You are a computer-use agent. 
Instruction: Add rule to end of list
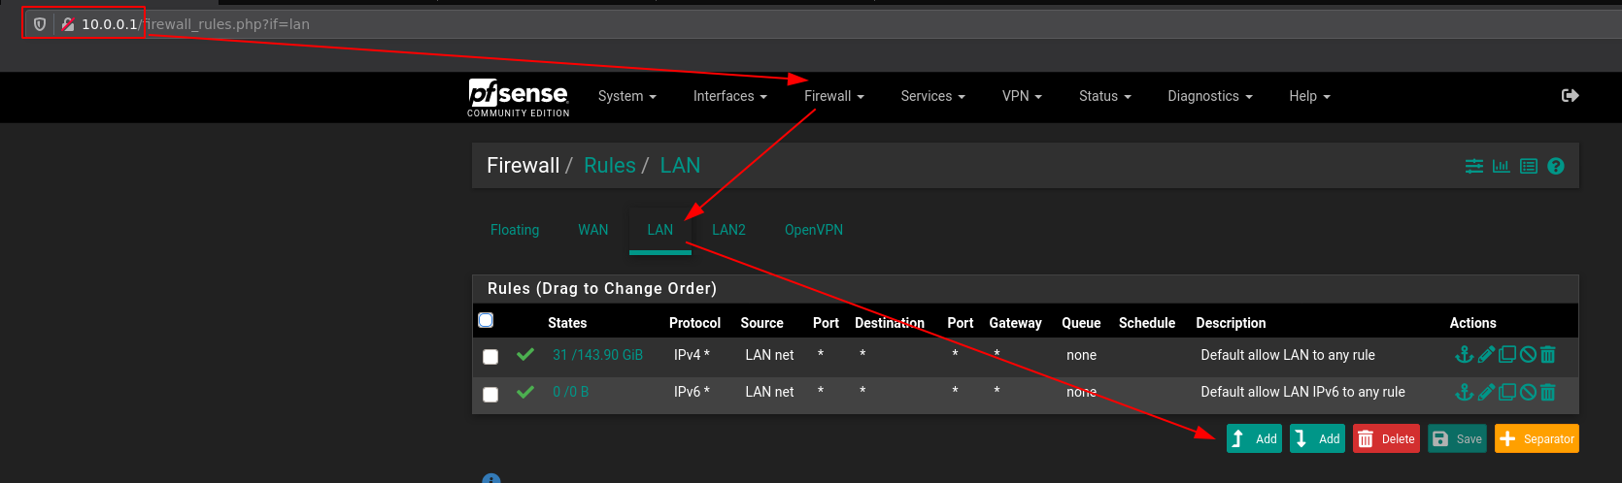[1317, 438]
